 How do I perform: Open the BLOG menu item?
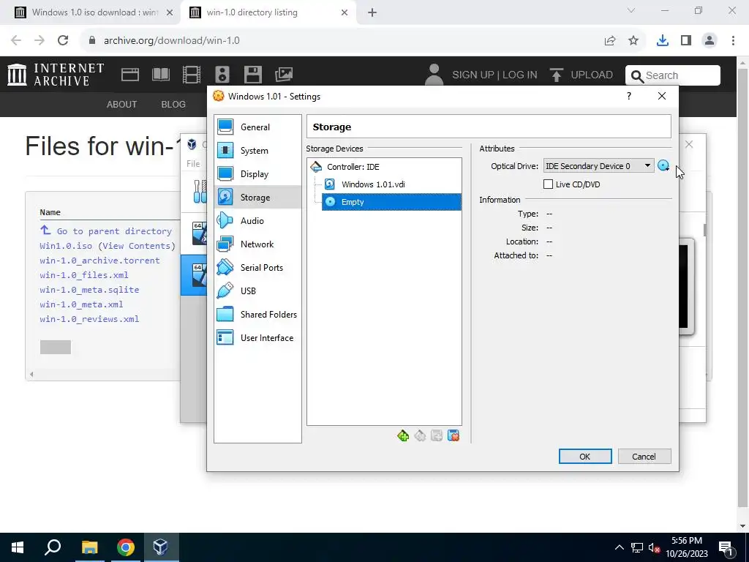(173, 104)
